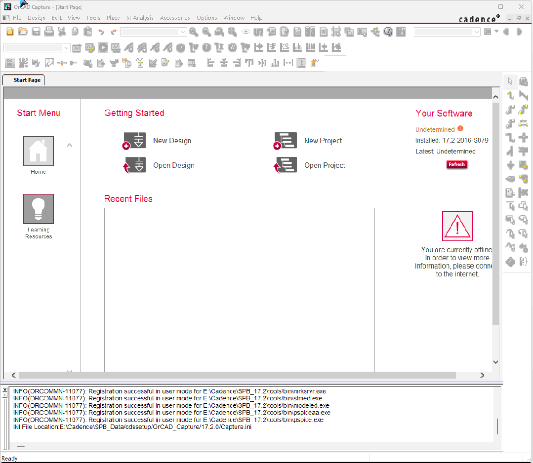The image size is (533, 463).
Task: Collapse the Start Menu up chevron
Action: pos(70,146)
